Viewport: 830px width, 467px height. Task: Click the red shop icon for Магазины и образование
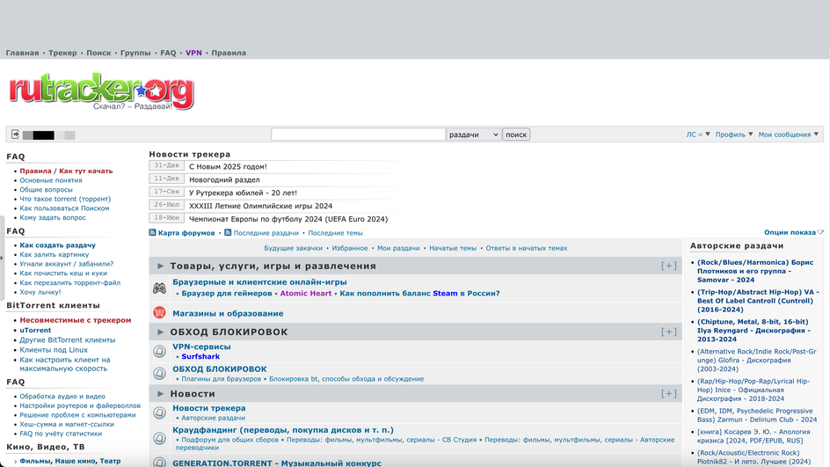[159, 312]
